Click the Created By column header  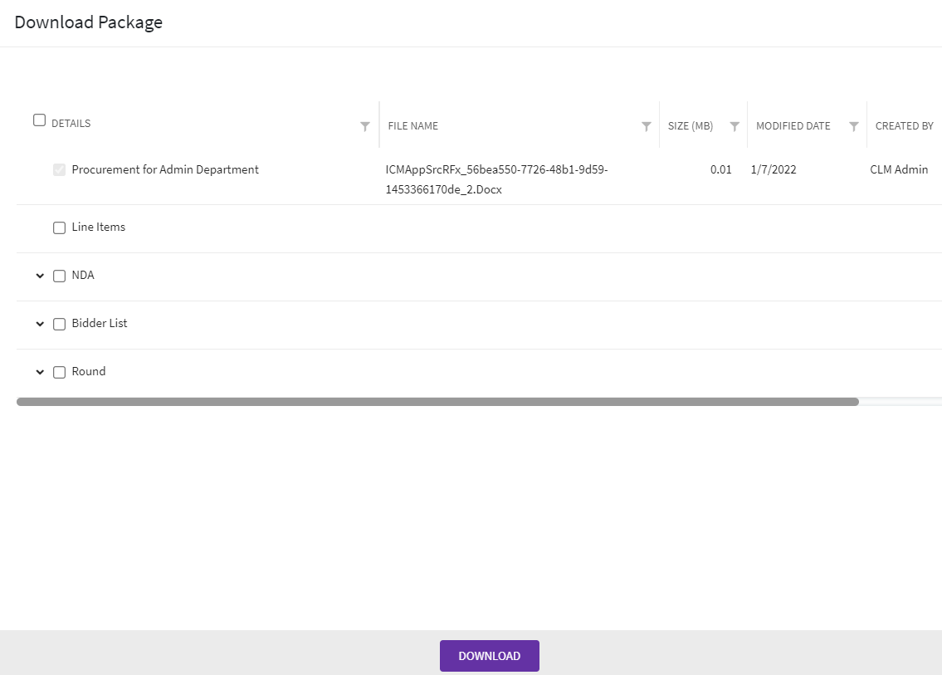pos(904,126)
